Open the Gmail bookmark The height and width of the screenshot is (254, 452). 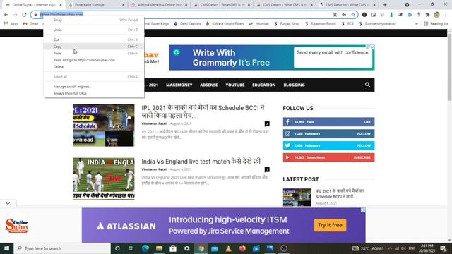pos(30,23)
